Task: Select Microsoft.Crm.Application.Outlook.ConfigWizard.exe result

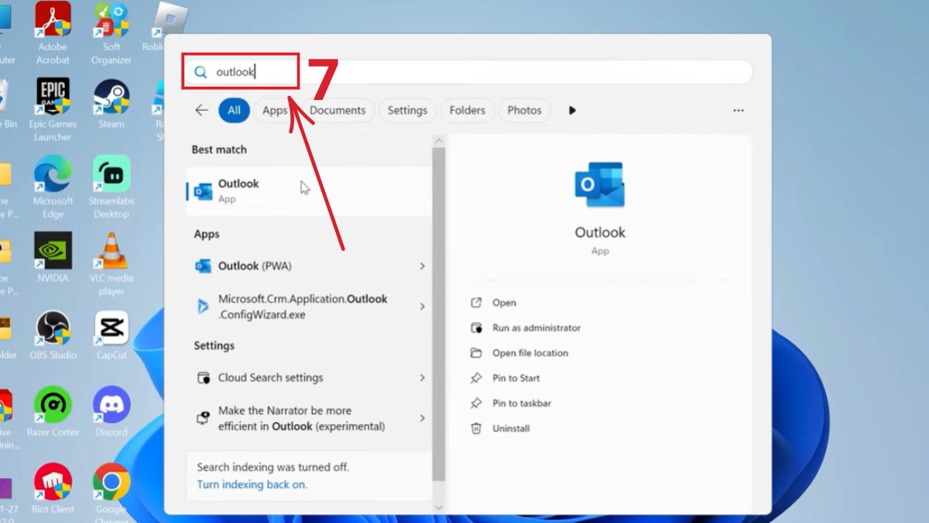Action: [308, 306]
